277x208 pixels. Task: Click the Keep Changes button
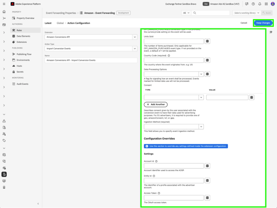(x=263, y=23)
